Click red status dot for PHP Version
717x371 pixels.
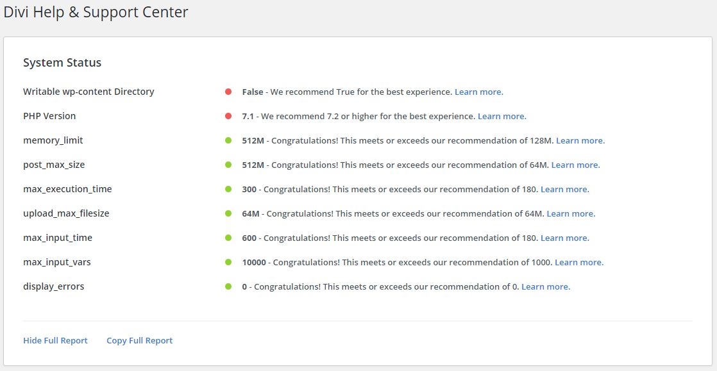tap(229, 116)
